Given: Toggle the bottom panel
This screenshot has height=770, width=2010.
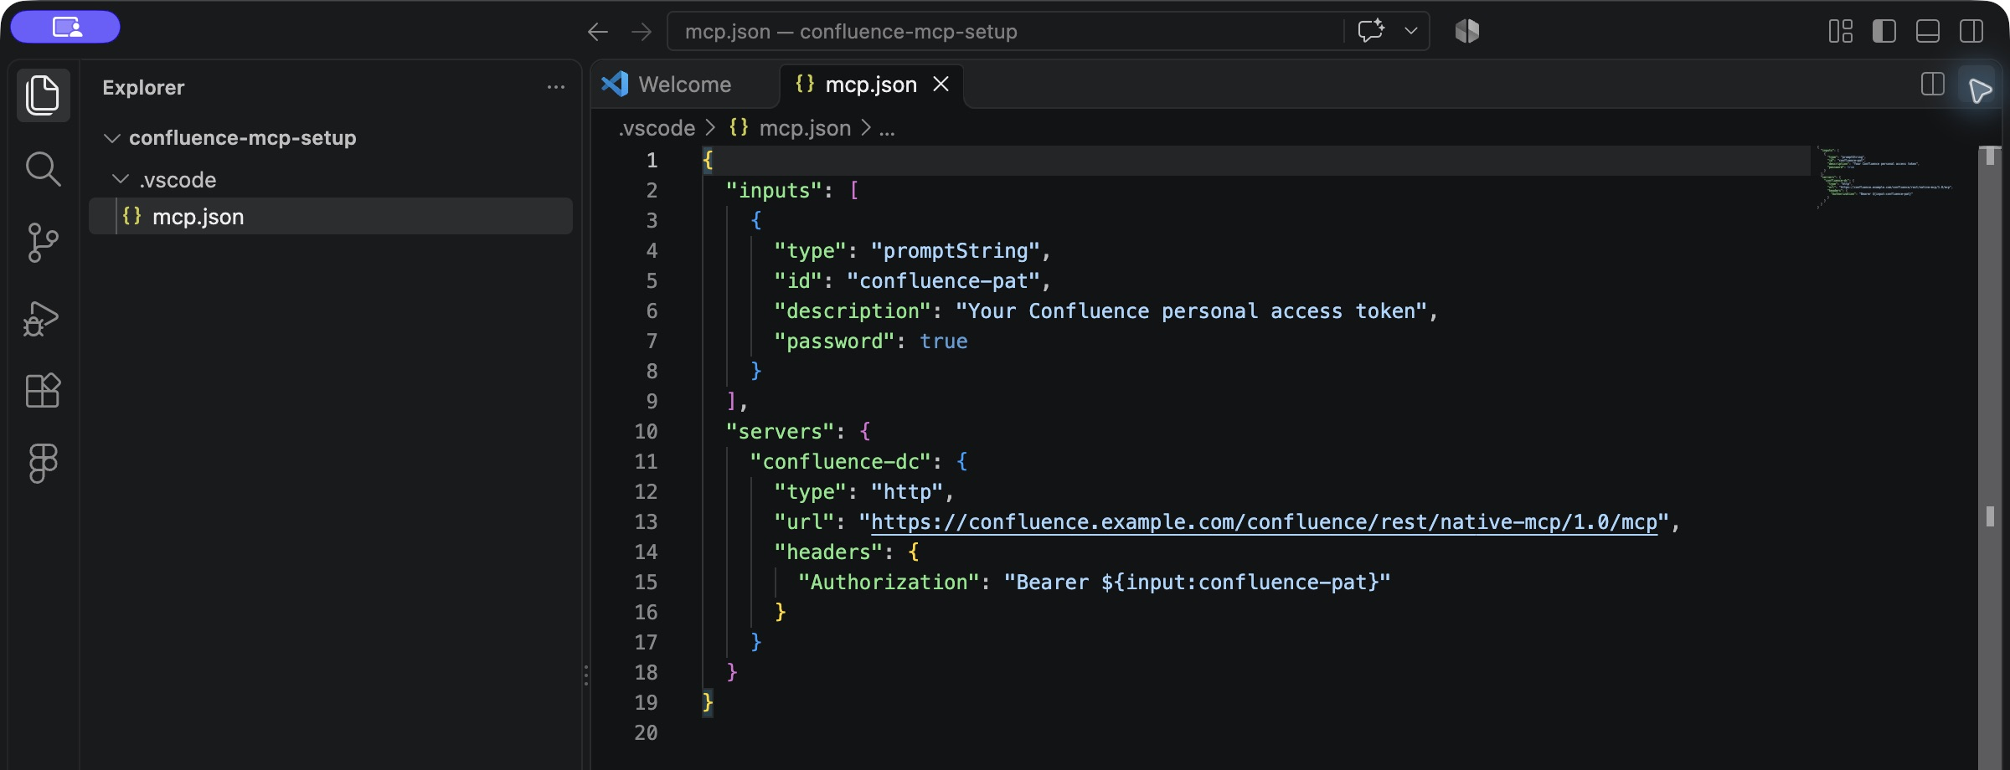Looking at the screenshot, I should coord(1928,31).
